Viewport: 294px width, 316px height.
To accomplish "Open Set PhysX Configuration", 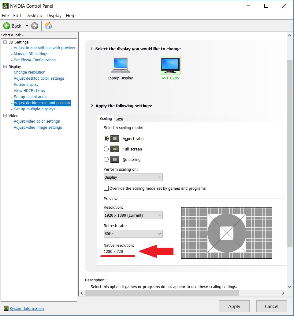I will pyautogui.click(x=35, y=60).
